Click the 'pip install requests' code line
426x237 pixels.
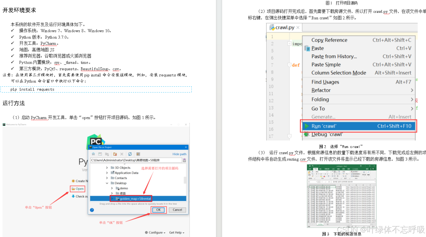pyautogui.click(x=32, y=89)
